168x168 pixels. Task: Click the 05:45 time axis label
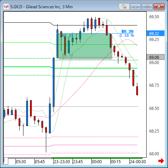(x=40, y=162)
